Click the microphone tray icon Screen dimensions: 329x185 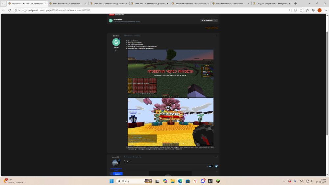click(x=295, y=181)
